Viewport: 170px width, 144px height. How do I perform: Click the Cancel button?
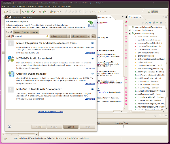[71, 127]
